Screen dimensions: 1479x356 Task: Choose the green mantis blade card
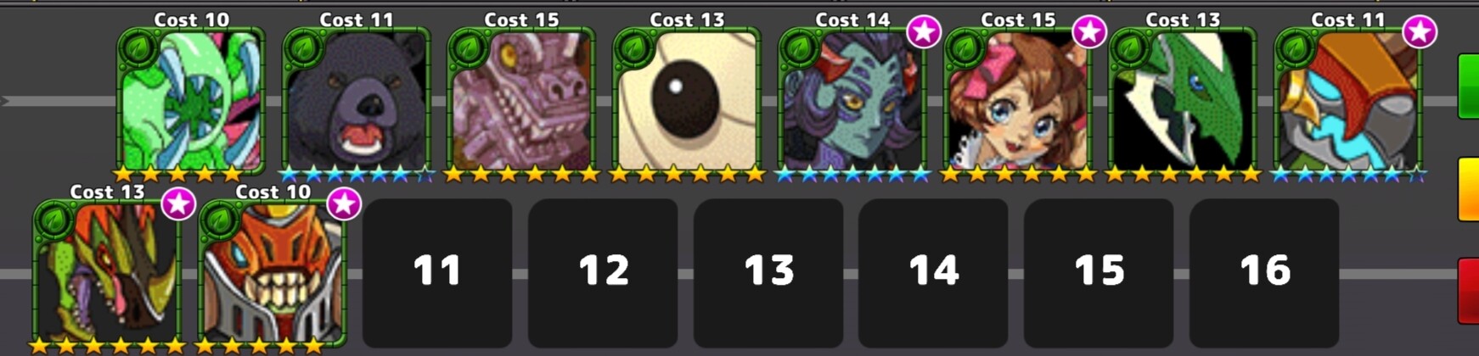pos(1183,100)
